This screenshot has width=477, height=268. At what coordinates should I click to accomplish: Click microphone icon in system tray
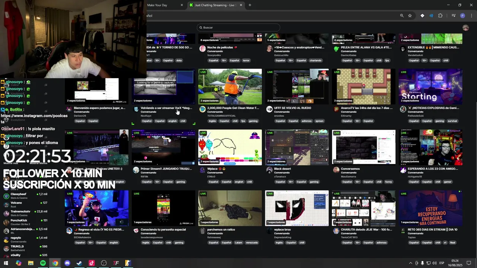click(x=423, y=263)
